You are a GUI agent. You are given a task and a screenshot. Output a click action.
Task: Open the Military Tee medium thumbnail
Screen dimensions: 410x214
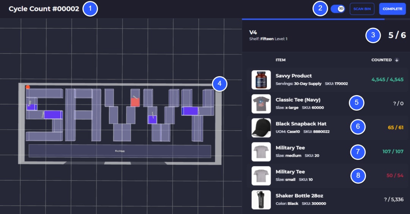(261, 152)
